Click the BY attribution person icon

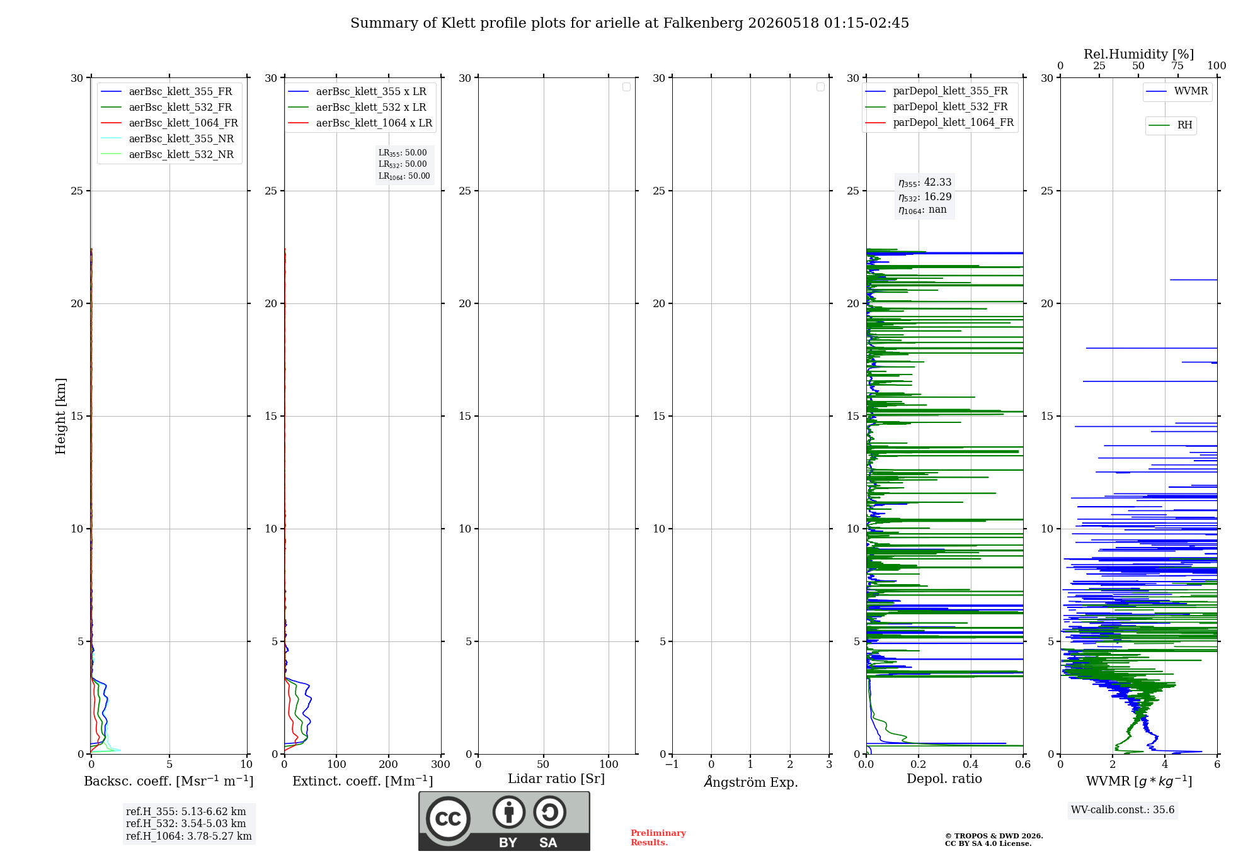coord(509,812)
